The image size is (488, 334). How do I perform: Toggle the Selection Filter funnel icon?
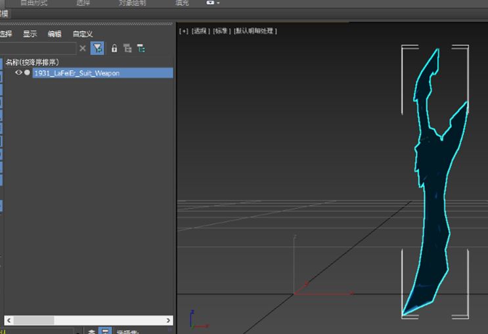pyautogui.click(x=97, y=48)
